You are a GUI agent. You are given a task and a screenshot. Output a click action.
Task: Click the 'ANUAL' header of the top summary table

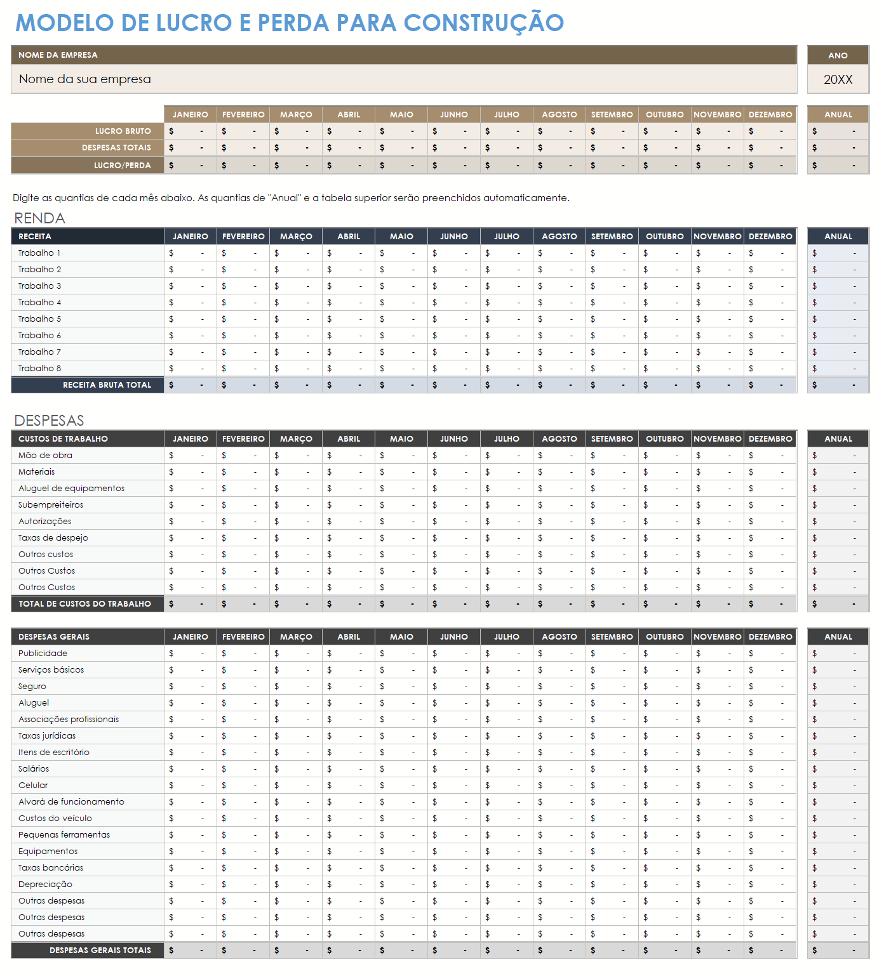(x=838, y=115)
